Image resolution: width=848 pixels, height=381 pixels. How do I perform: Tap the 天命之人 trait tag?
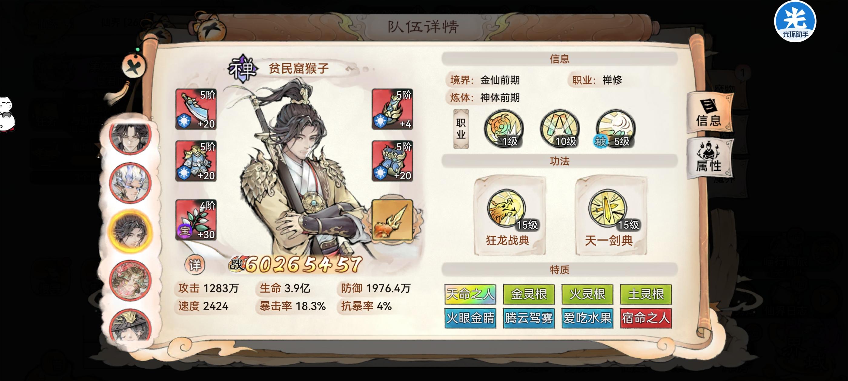tap(470, 294)
